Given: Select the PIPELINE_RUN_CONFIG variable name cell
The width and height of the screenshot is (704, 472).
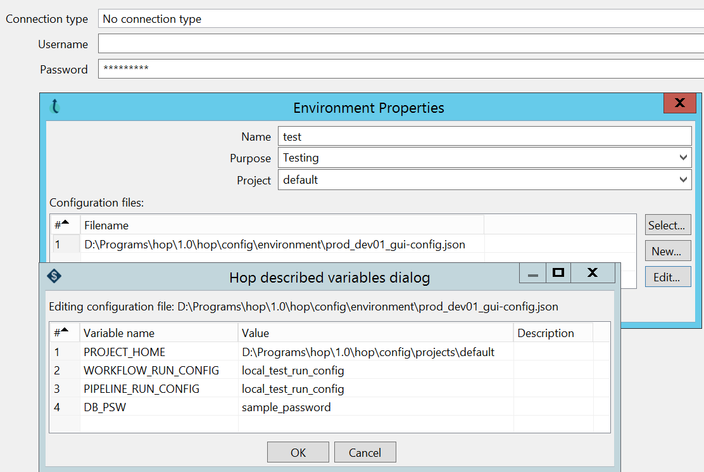Looking at the screenshot, I should point(159,388).
